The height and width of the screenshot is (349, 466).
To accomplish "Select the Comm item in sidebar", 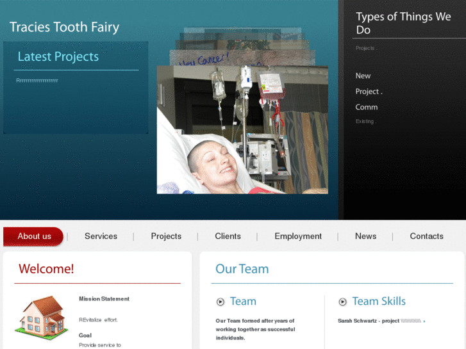I will pyautogui.click(x=367, y=107).
